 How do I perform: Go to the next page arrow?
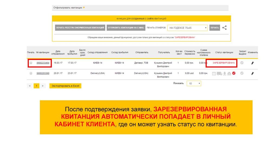point(43,86)
